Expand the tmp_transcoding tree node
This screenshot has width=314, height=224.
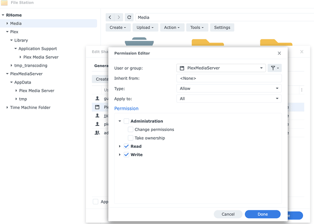[x=11, y=65]
